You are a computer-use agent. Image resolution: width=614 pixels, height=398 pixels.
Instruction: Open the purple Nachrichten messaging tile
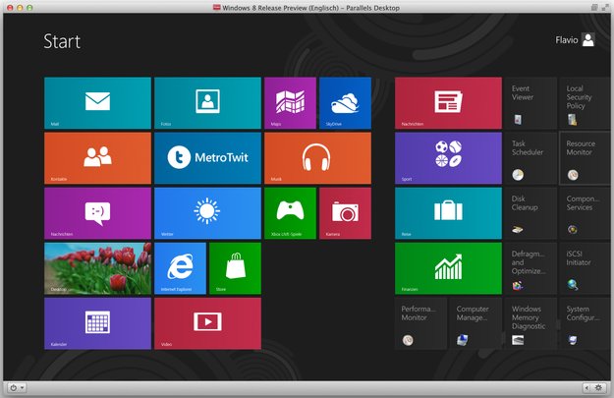(x=97, y=213)
